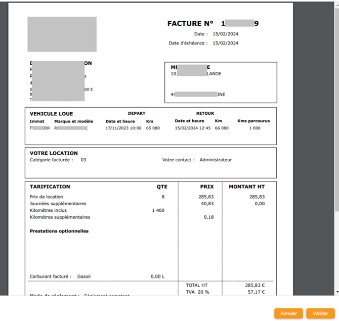Click the VOTRE LOCATION section heading
The image size is (339, 321).
pyautogui.click(x=54, y=153)
